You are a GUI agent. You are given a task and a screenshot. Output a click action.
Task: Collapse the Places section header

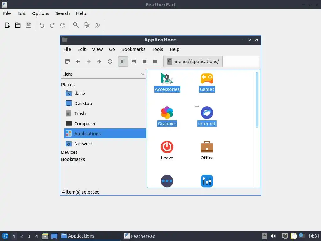tap(68, 85)
